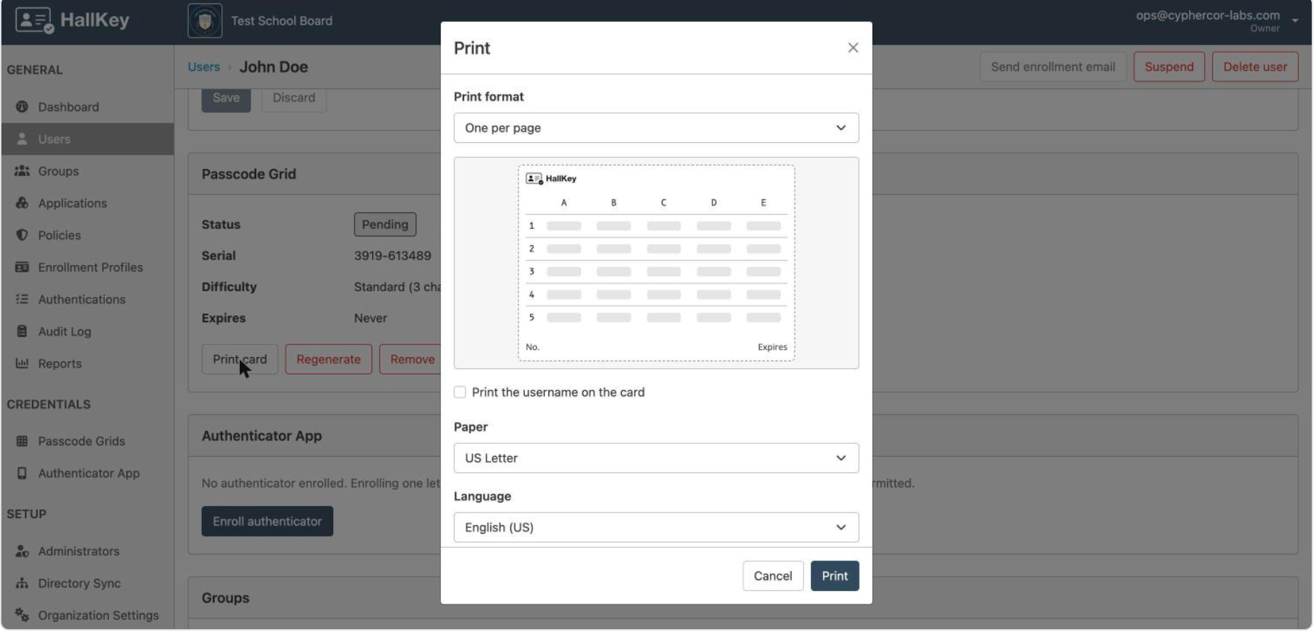Click the Authentications list icon
The height and width of the screenshot is (632, 1316).
pos(22,299)
